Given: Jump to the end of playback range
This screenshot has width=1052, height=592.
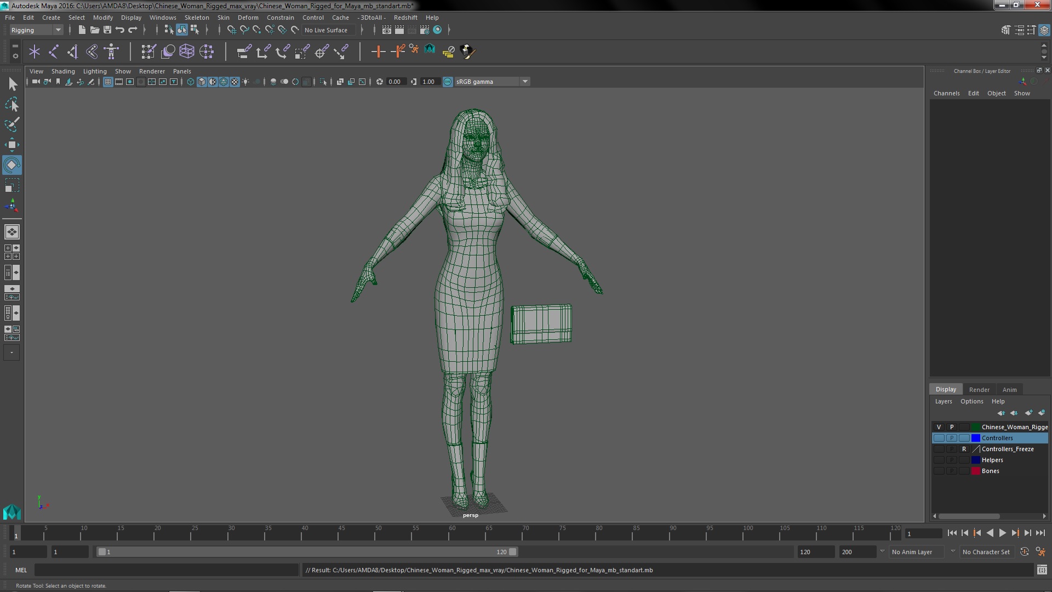Looking at the screenshot, I should (x=1040, y=533).
